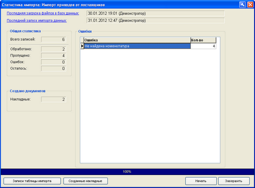Viewport: 255px width, 188px height.
Task: Click the 'Кол-во' column header
Action: coord(203,40)
